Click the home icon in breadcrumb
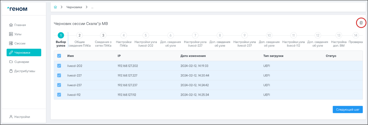 pos(55,7)
